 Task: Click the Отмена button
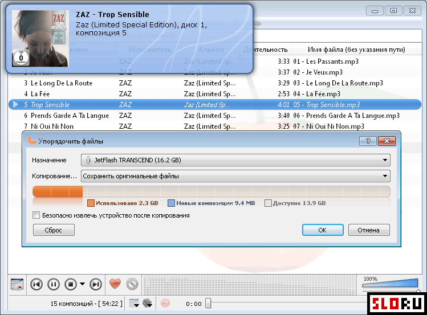tap(369, 230)
